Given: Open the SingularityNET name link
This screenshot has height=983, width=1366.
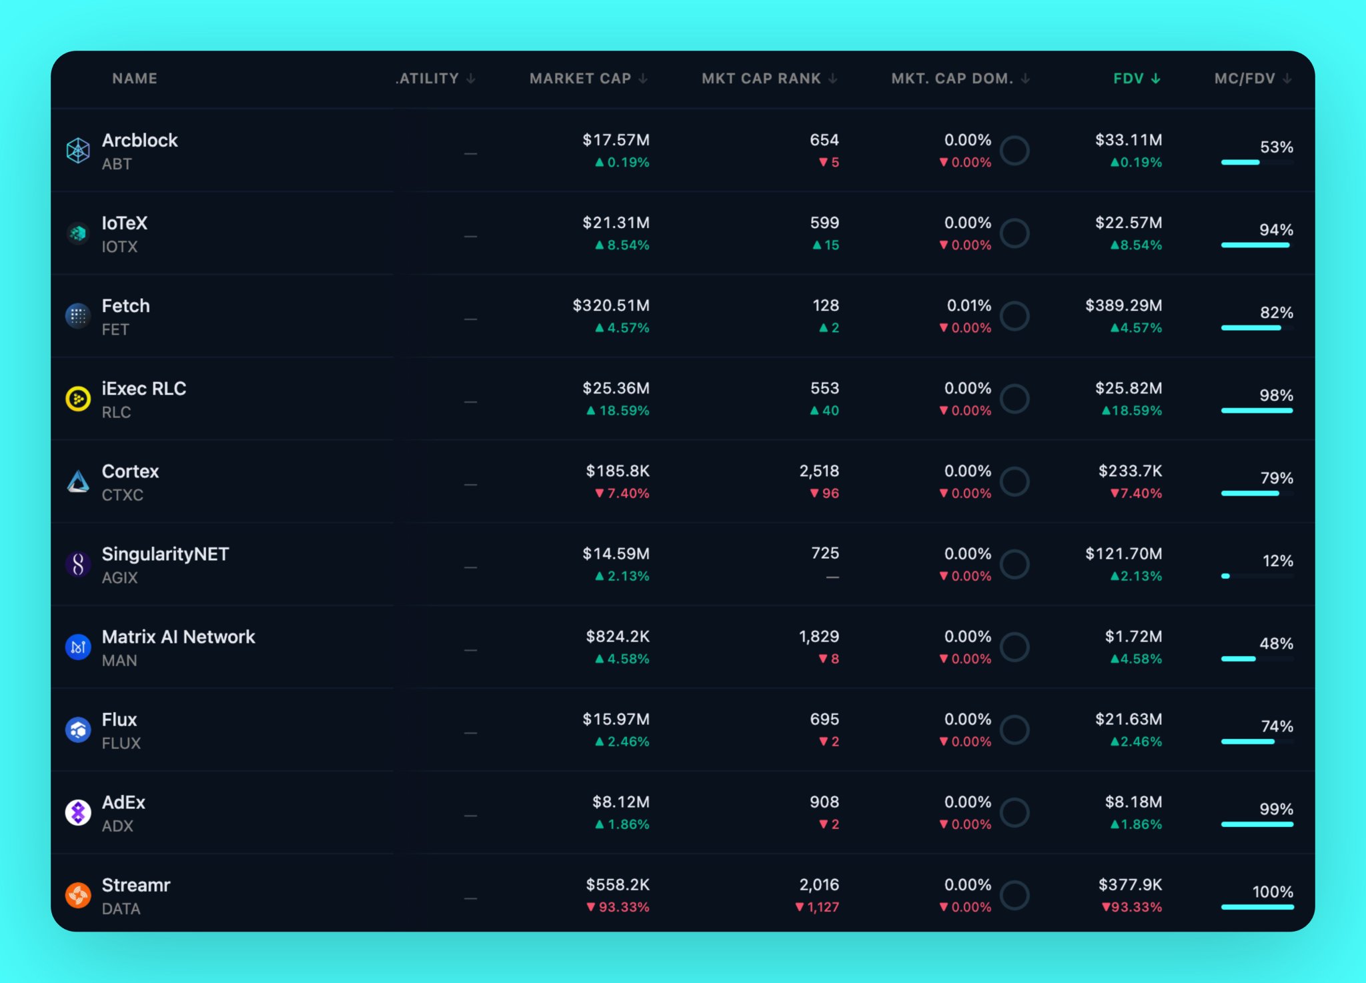Looking at the screenshot, I should [x=165, y=554].
